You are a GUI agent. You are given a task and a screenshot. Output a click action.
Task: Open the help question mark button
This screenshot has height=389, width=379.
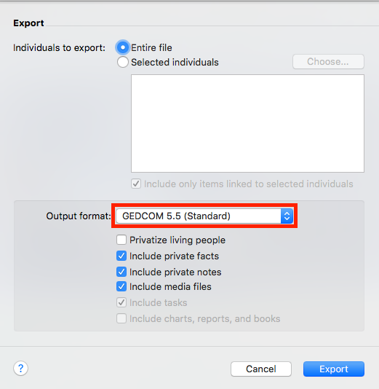tap(20, 368)
